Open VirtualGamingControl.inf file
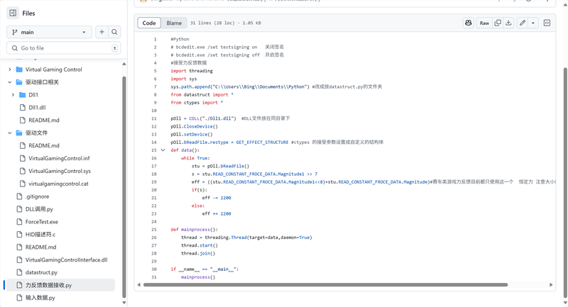568x307 pixels. coord(59,158)
